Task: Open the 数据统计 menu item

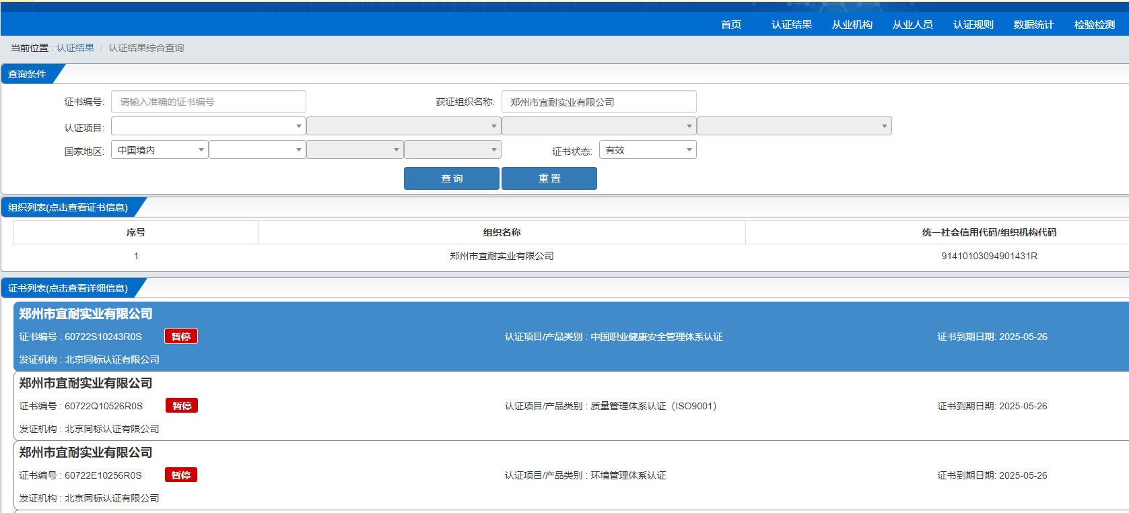Action: coord(1033,25)
